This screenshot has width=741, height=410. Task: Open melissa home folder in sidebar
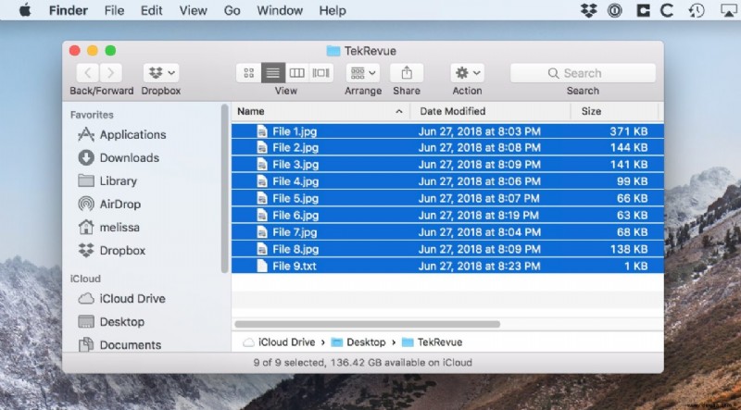click(x=108, y=227)
